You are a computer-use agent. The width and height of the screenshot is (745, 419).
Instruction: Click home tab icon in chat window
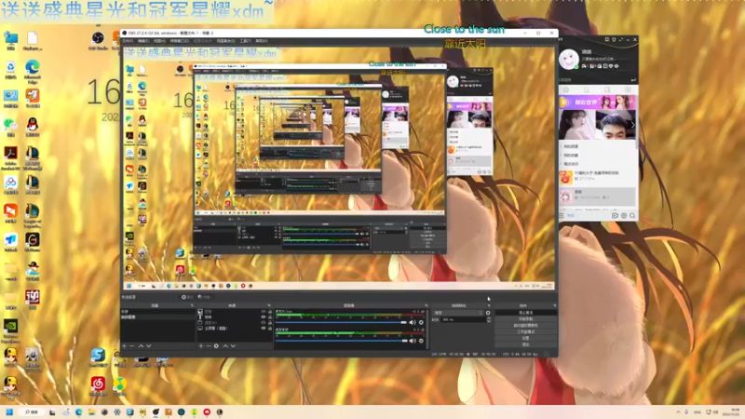[x=566, y=89]
